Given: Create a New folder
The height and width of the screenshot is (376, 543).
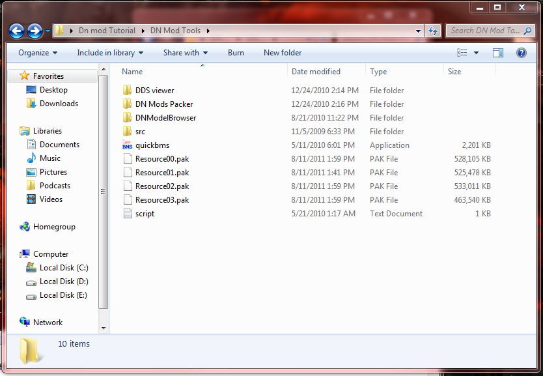Looking at the screenshot, I should tap(283, 53).
